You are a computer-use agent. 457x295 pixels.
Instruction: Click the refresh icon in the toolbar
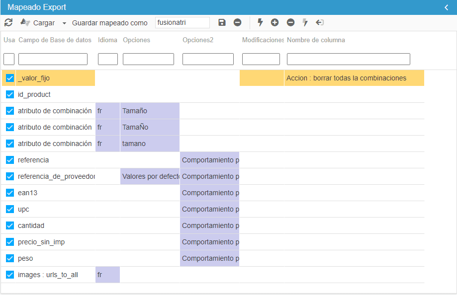pyautogui.click(x=8, y=22)
